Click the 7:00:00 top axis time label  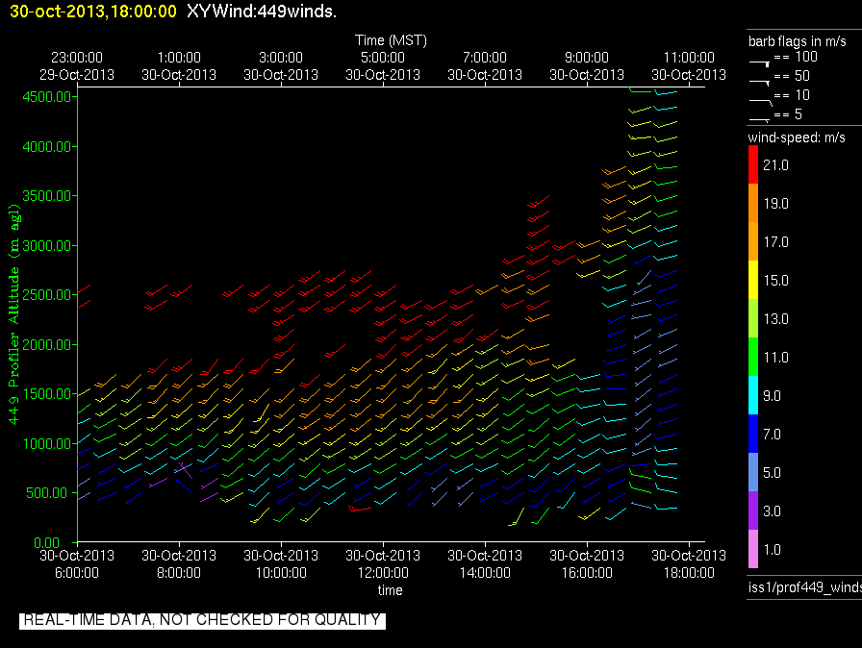pyautogui.click(x=485, y=58)
